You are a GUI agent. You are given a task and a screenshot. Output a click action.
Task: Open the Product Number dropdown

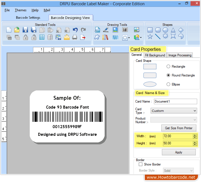[174, 120]
